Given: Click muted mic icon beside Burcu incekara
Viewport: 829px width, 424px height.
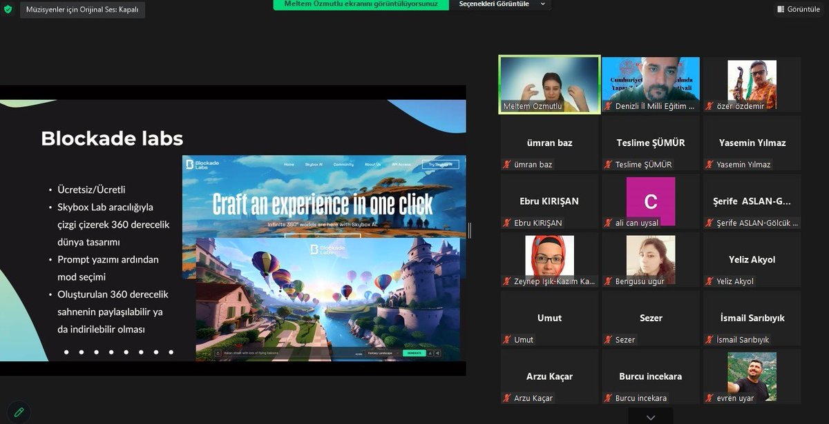Looking at the screenshot, I should pyautogui.click(x=609, y=398).
